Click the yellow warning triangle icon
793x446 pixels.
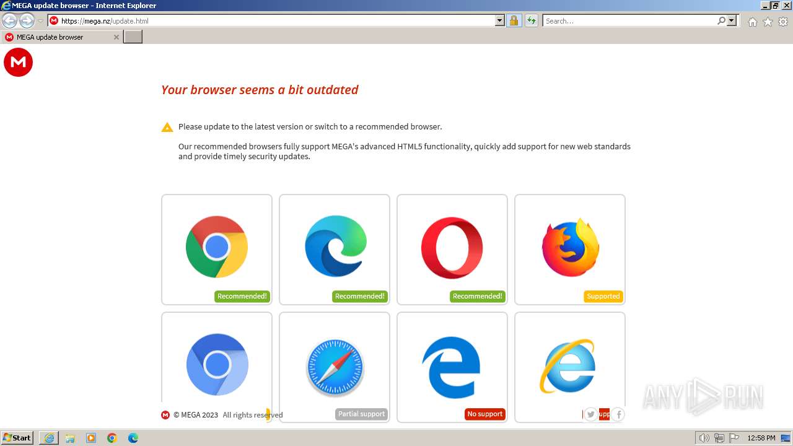coord(167,127)
